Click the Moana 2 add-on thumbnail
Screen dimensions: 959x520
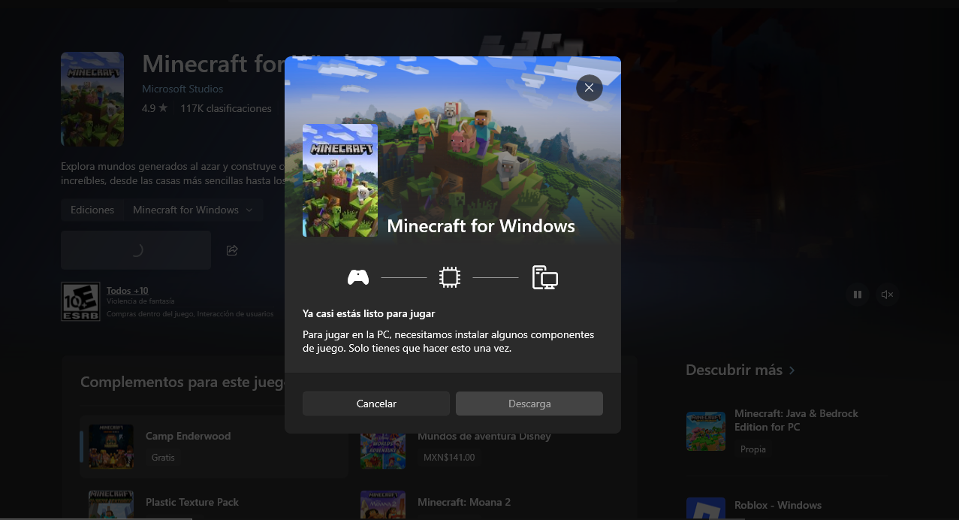point(383,505)
